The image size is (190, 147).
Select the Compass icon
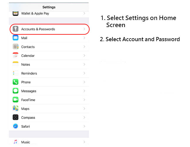click(x=16, y=117)
